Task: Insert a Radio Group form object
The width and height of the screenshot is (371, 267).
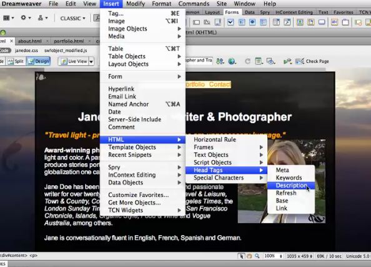Action: [x=263, y=23]
